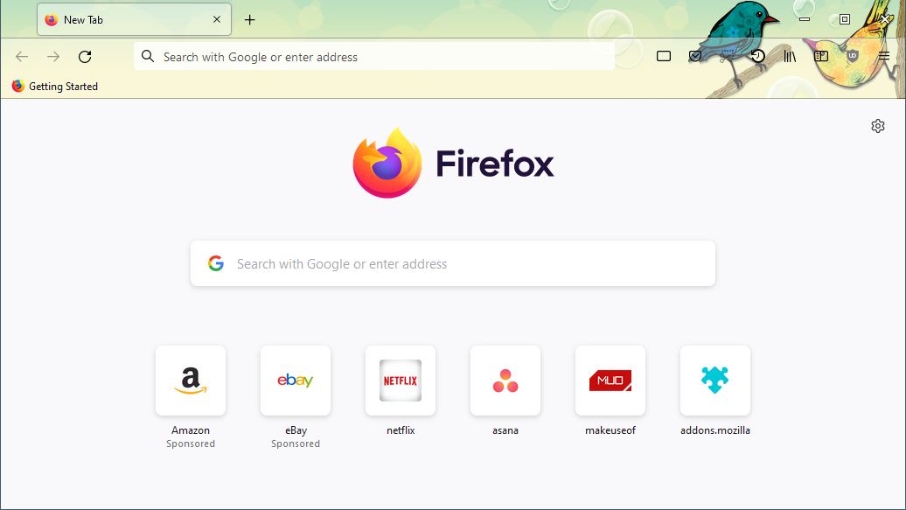Open new tab page settings gear
Viewport: 906px width, 510px height.
[878, 126]
